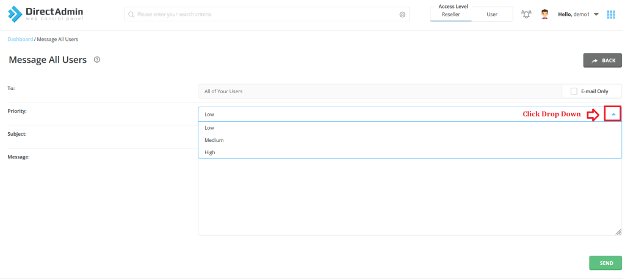Image resolution: width=625 pixels, height=279 pixels.
Task: Click the BACK button
Action: [602, 60]
